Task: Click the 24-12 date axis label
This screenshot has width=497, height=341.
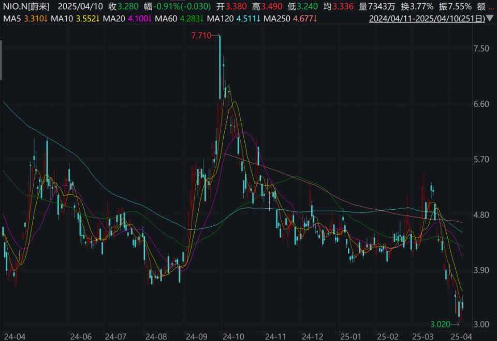Action: [313, 336]
